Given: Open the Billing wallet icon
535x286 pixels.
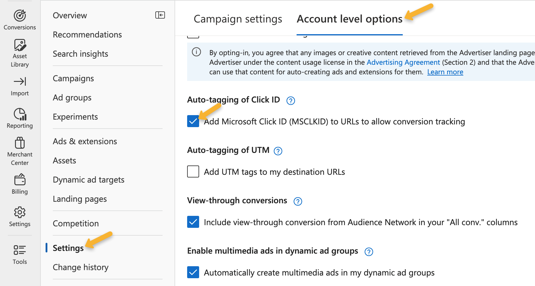Looking at the screenshot, I should point(20,180).
